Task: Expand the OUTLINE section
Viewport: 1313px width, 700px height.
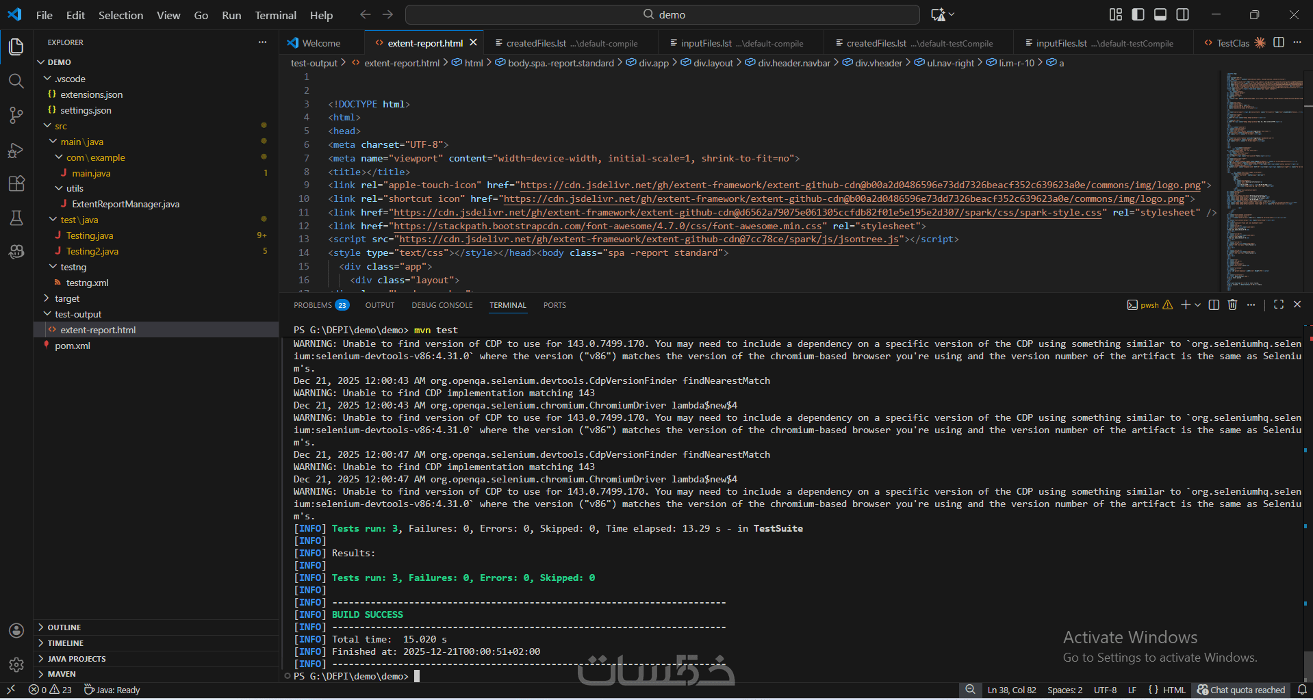Action: coord(156,627)
